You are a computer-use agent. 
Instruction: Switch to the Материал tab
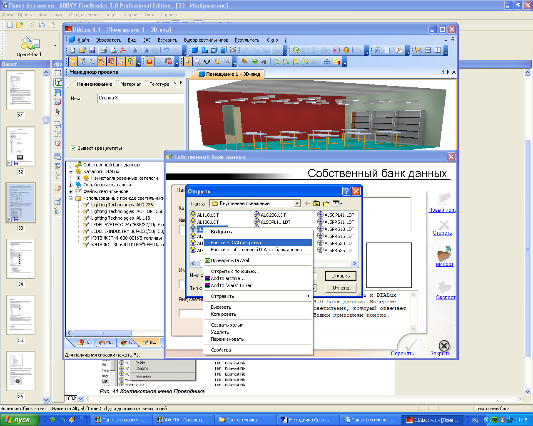pos(131,84)
